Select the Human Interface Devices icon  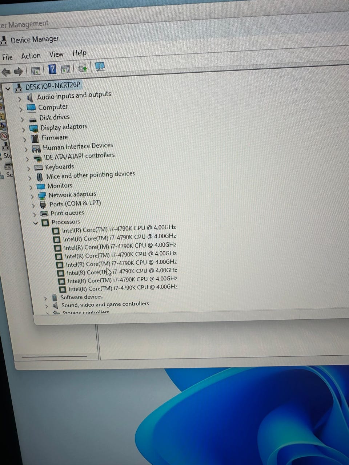36,149
